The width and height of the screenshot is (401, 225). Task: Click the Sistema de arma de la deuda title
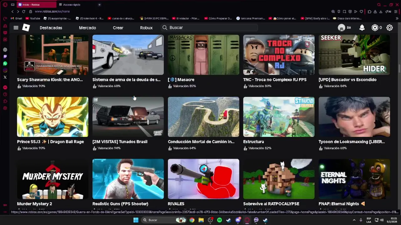pos(126,80)
